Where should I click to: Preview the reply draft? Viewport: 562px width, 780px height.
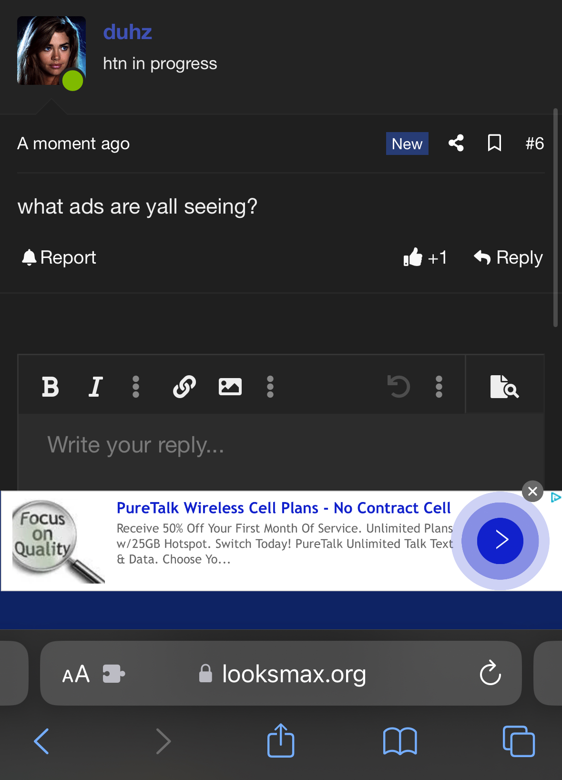click(504, 387)
